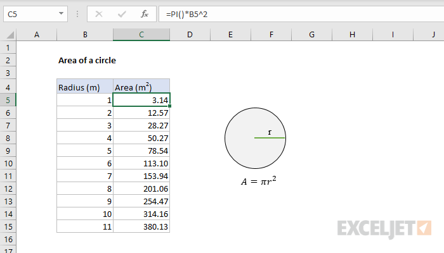
Task: Select row 16 header
Action: [x=8, y=240]
